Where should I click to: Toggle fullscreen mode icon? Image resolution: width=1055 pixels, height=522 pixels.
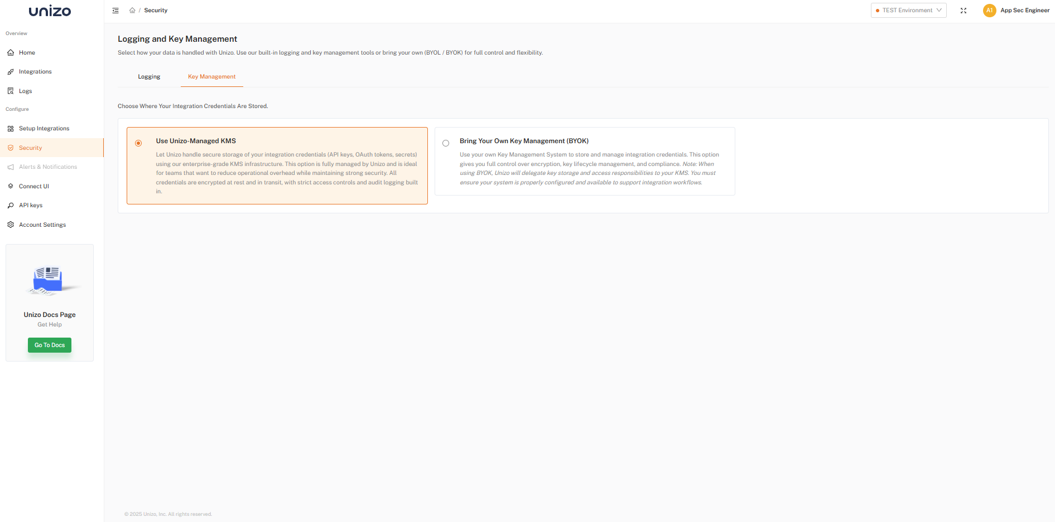pyautogui.click(x=964, y=11)
